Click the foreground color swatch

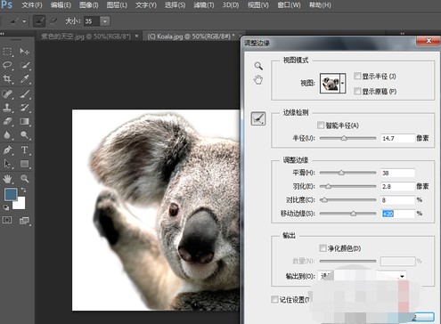point(11,194)
